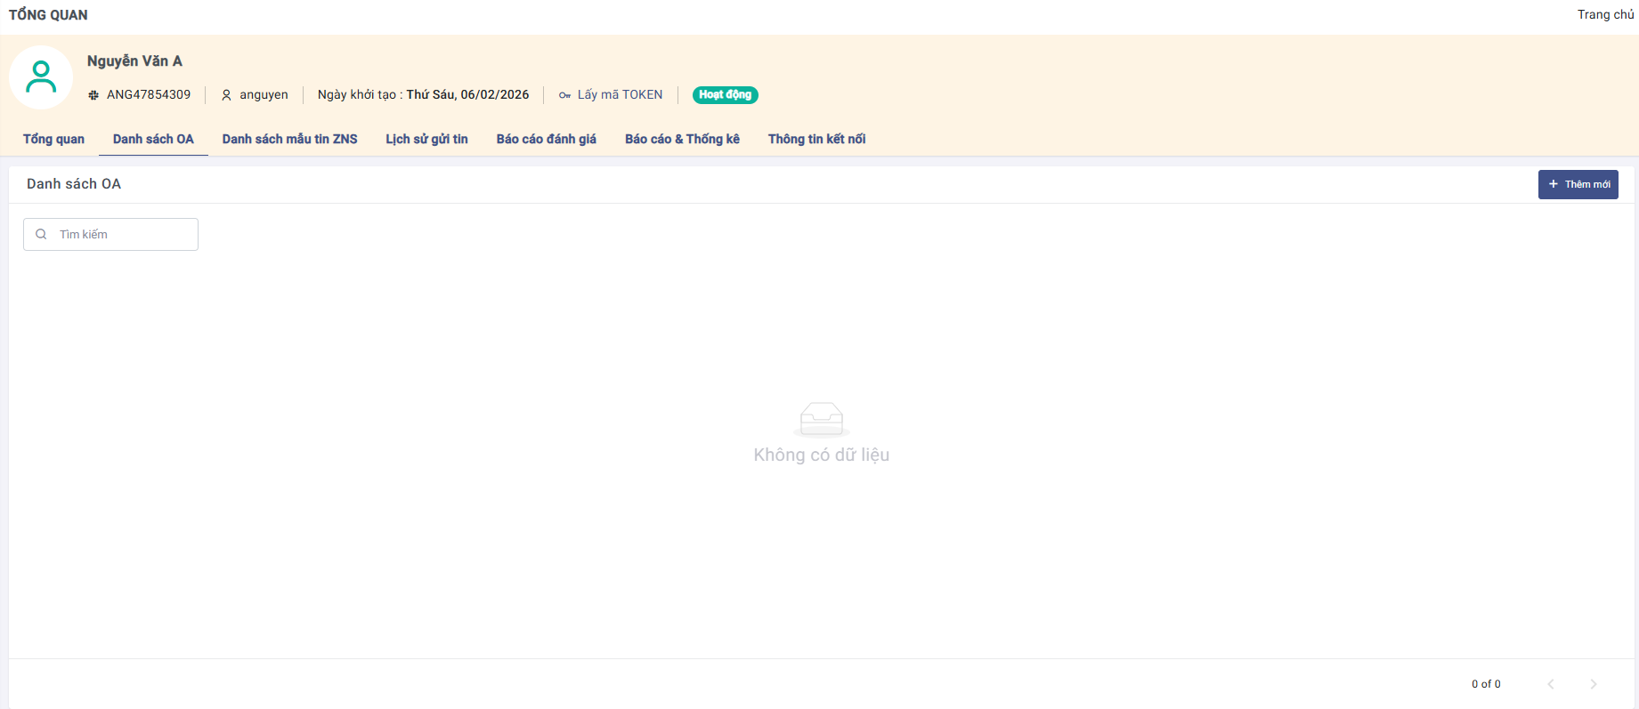Click the magnifier icon in search box
Screen dimensions: 1639x709
pyautogui.click(x=41, y=235)
